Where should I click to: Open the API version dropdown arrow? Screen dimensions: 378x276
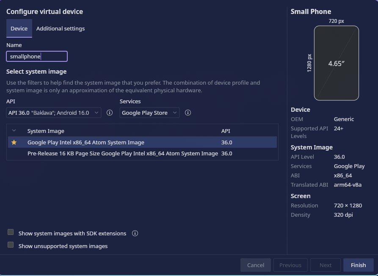(x=96, y=113)
